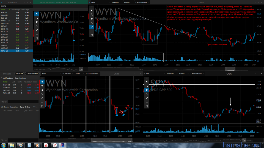Select the hand tool on WYN 15 minutes chart
This screenshot has height=148, width=264.
point(42,90)
